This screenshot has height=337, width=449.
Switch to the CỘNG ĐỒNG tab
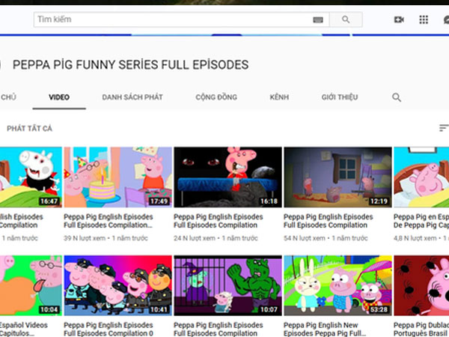coord(216,97)
